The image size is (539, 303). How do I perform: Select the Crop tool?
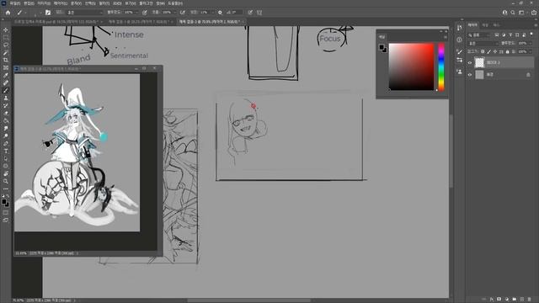[6, 60]
